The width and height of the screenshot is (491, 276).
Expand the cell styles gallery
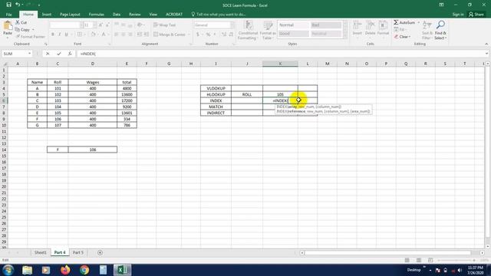(x=345, y=37)
